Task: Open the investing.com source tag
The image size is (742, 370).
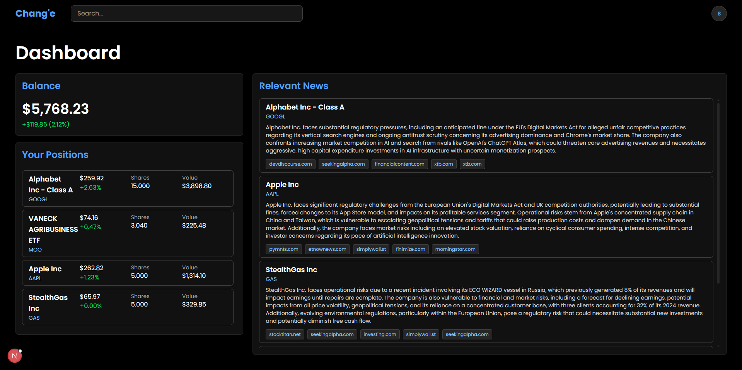Action: point(380,334)
